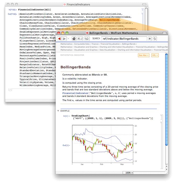
Task: Click the forward navigation arrow
Action: coord(64,39)
